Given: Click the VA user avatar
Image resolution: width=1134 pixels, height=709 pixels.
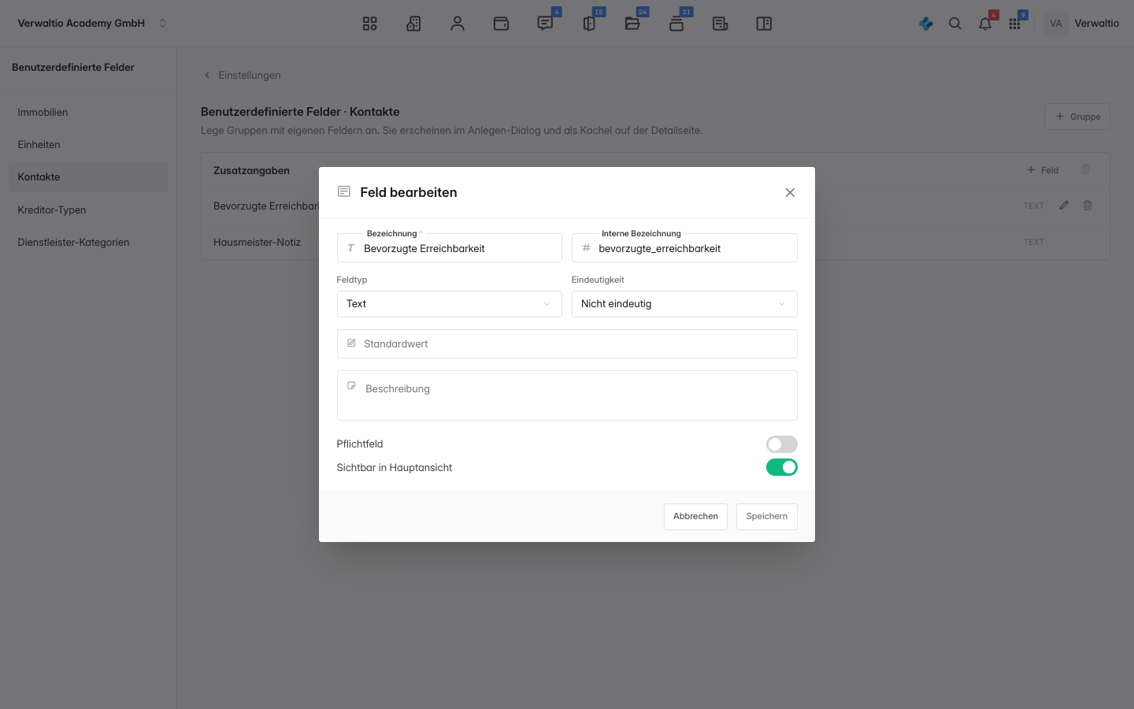Looking at the screenshot, I should click(x=1056, y=24).
